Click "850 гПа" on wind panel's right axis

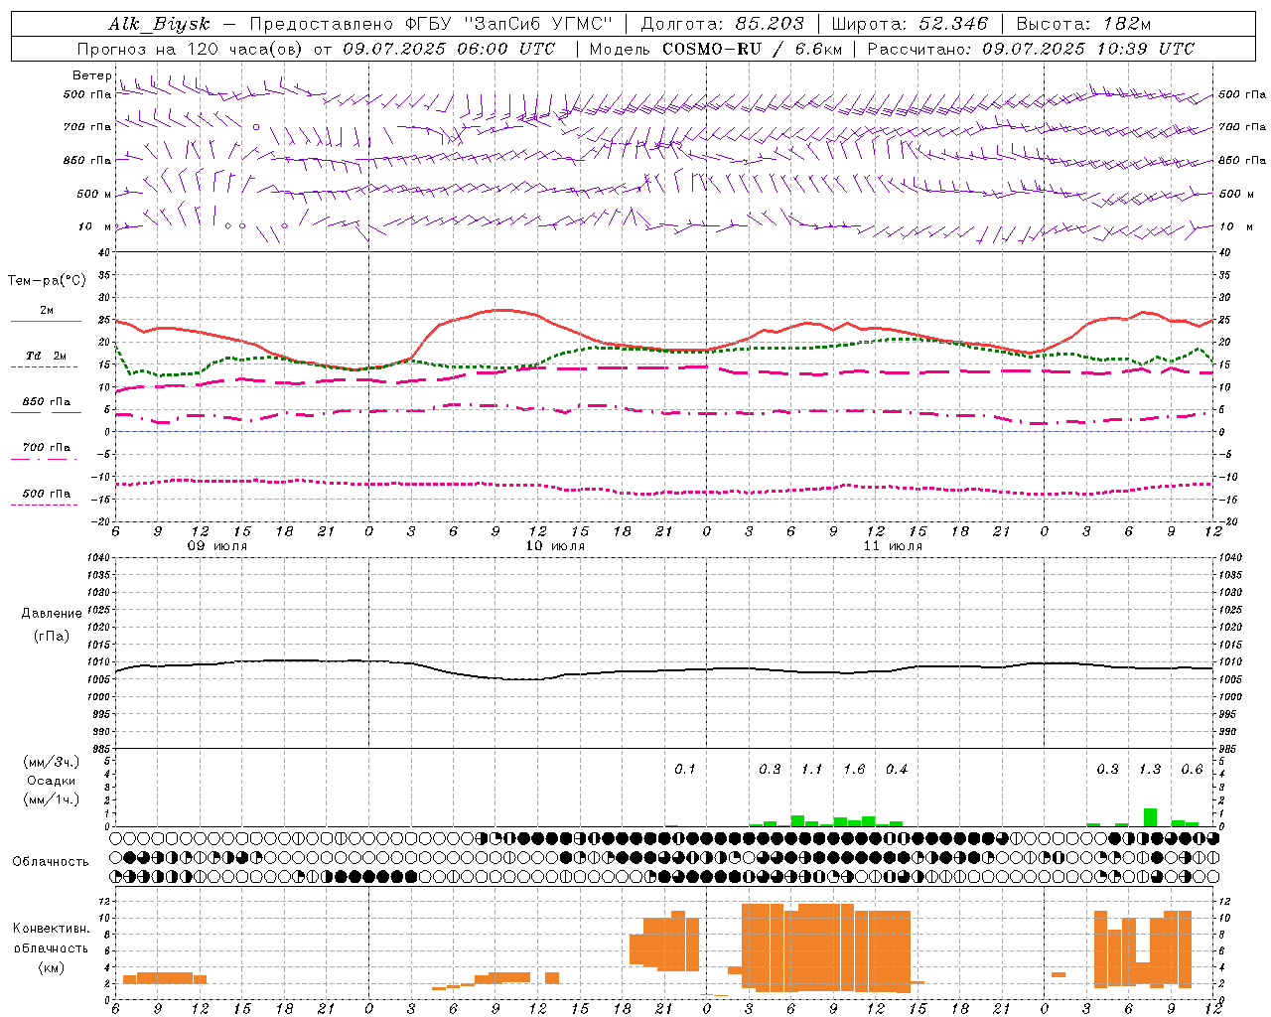tap(1242, 160)
